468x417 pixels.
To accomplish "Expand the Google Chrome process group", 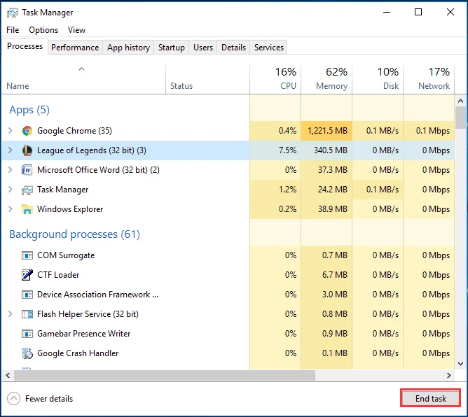I will coord(11,131).
